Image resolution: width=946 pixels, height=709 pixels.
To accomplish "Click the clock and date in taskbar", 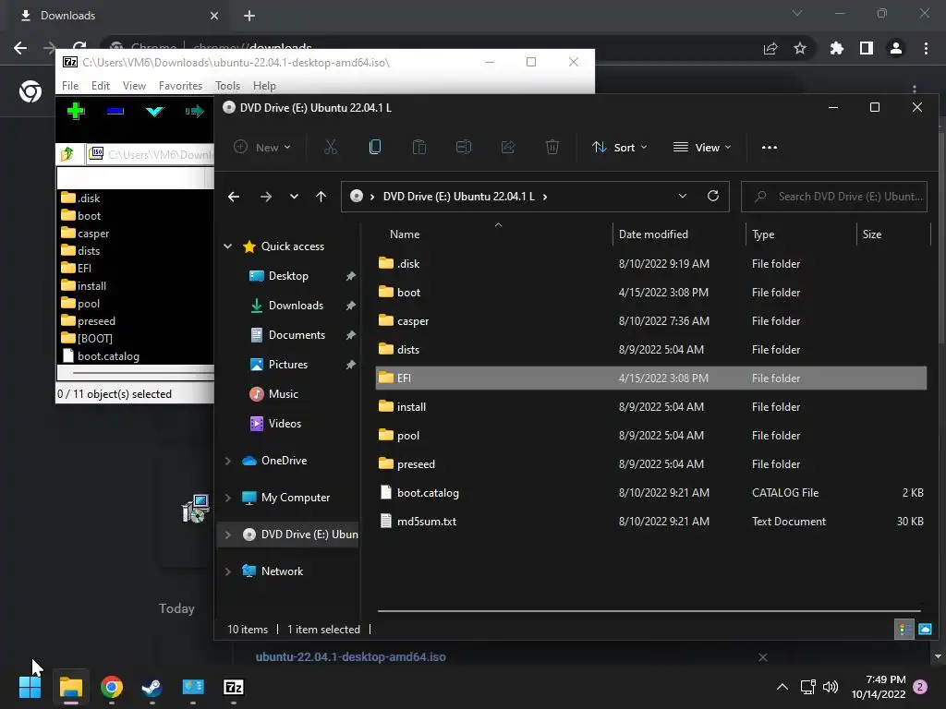I will [878, 687].
